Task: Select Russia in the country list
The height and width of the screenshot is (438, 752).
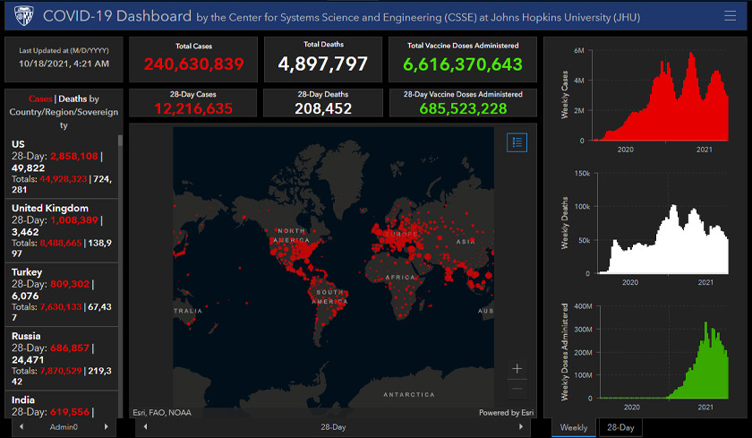Action: pyautogui.click(x=61, y=357)
